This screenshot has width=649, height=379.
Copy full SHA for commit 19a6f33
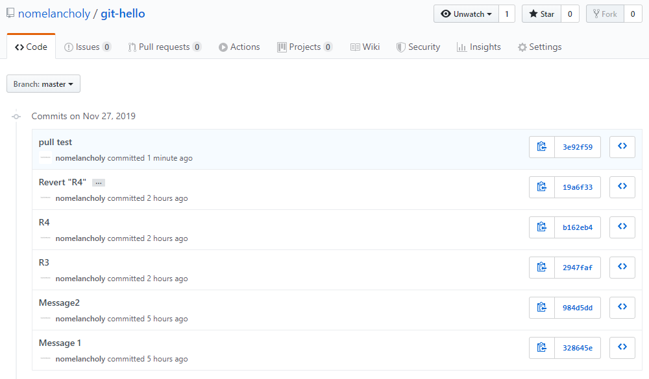point(542,187)
